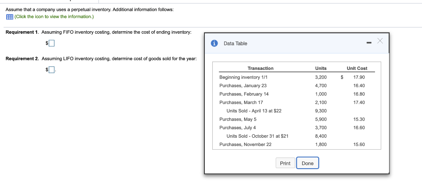Click 'Purchases, February 14' row label

pos(244,94)
